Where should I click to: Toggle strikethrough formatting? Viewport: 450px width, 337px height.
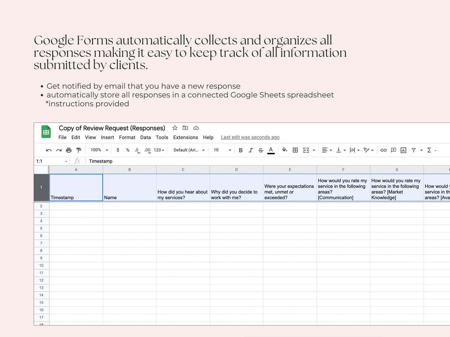pos(261,150)
